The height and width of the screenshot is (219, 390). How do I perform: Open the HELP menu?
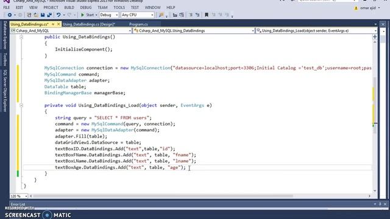(171, 7)
